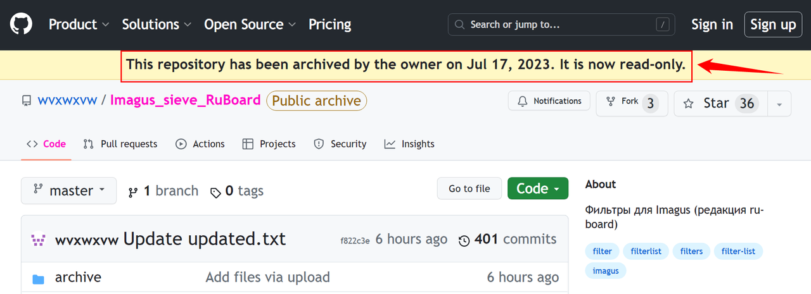
Task: Expand the Product menu
Action: coord(79,25)
